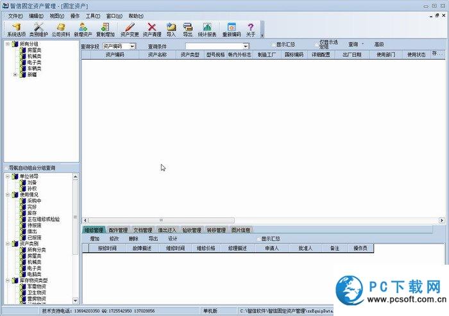This screenshot has height=316, width=449.
Task: Select 新疆 tree node
Action: tap(32, 75)
